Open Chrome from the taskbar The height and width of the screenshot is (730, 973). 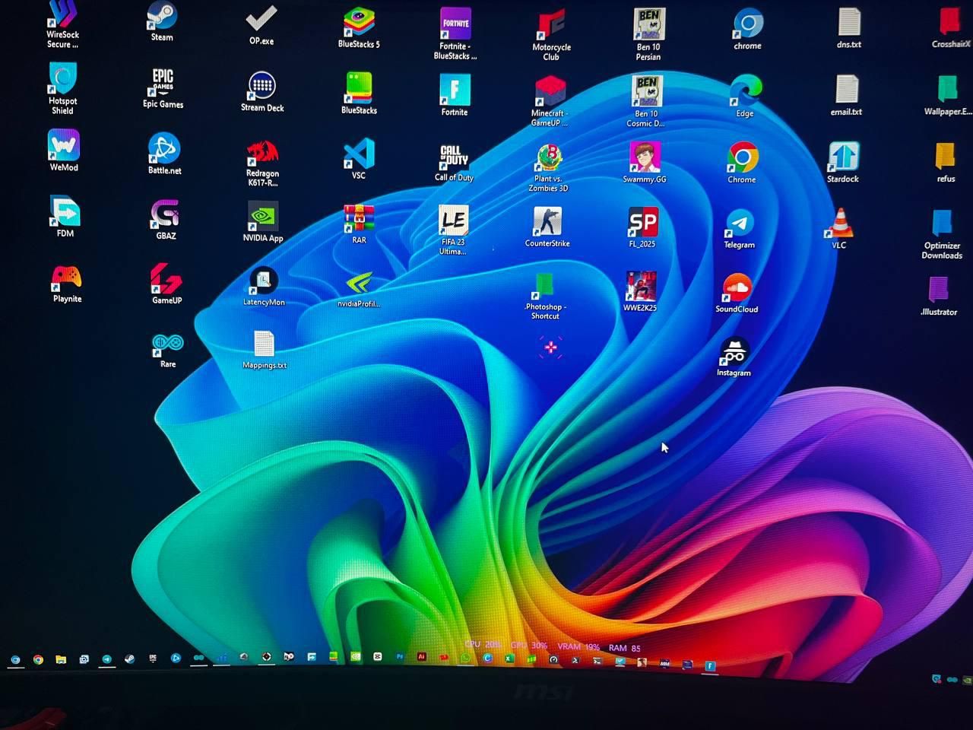38,659
